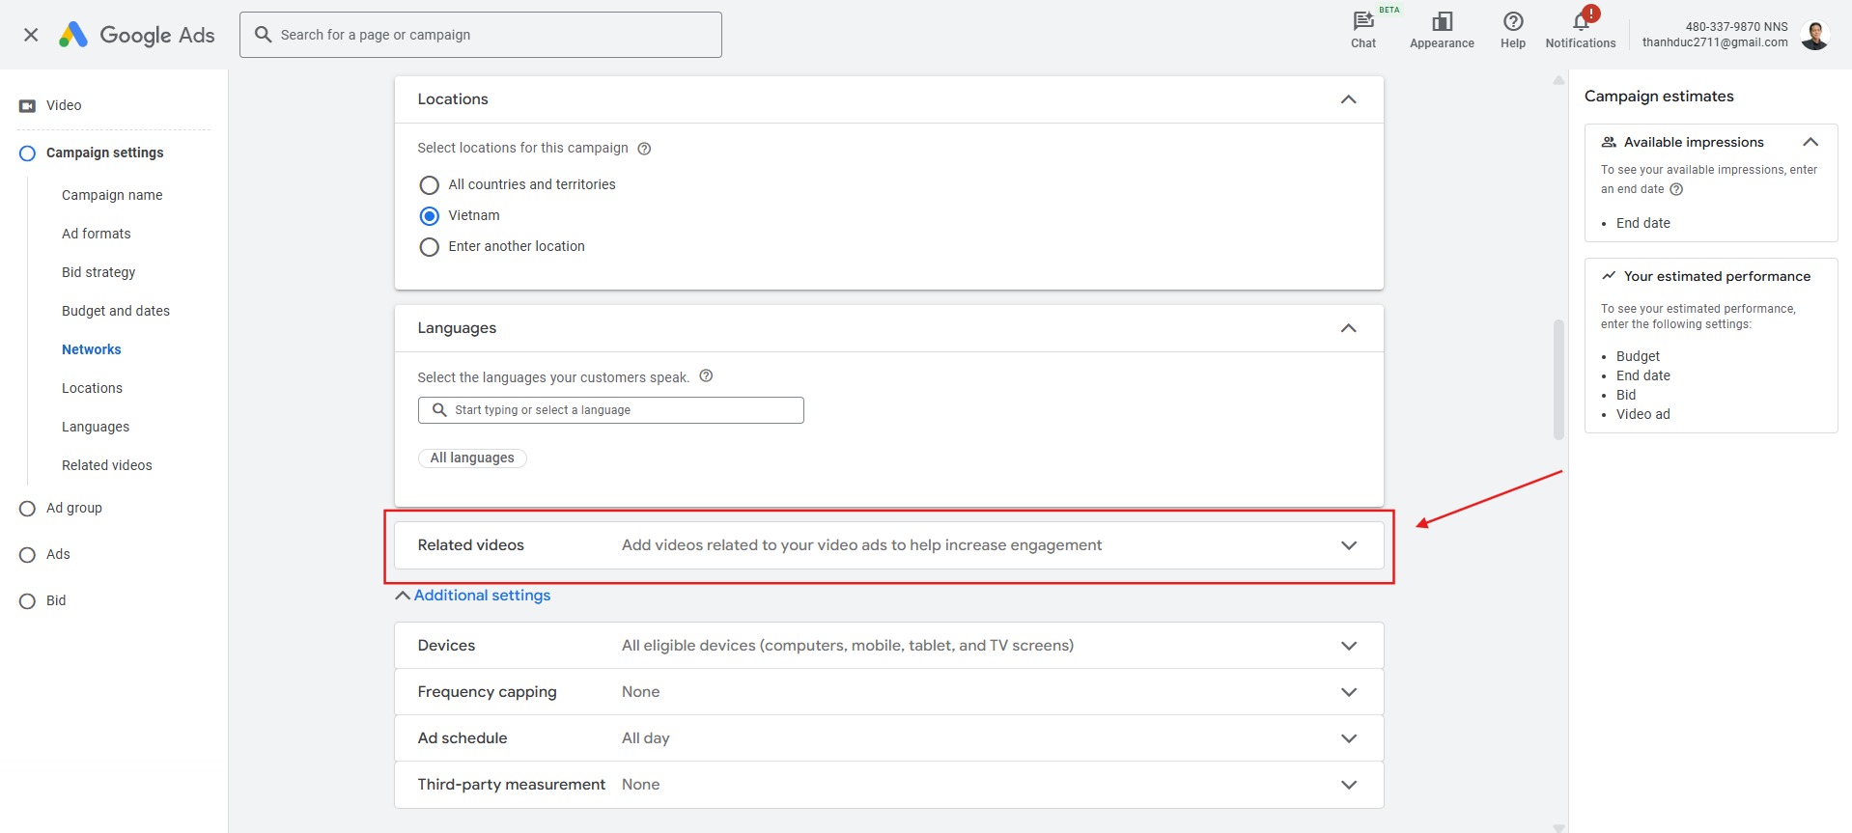Click help icon next to languages prompt
Screen dimensions: 1852x833
coord(706,376)
